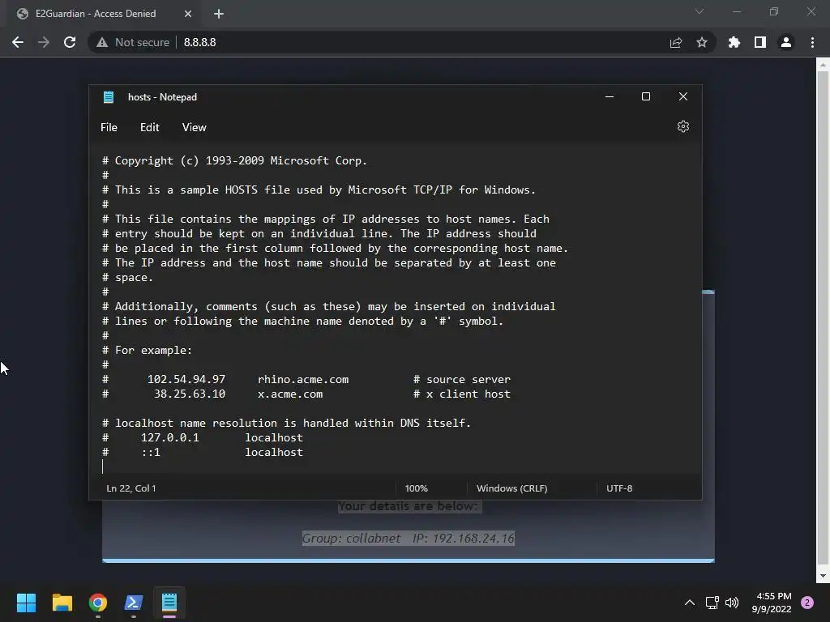Close the E2Guardian browser tab
Viewport: 830px width, 622px height.
point(188,14)
